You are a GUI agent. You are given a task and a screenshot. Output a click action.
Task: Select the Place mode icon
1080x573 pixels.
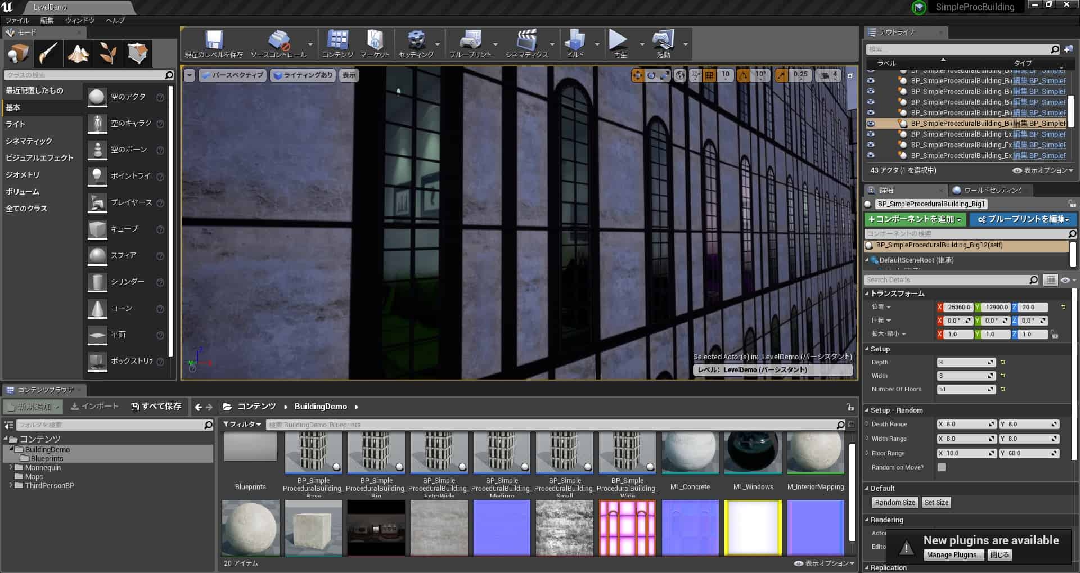pyautogui.click(x=18, y=54)
